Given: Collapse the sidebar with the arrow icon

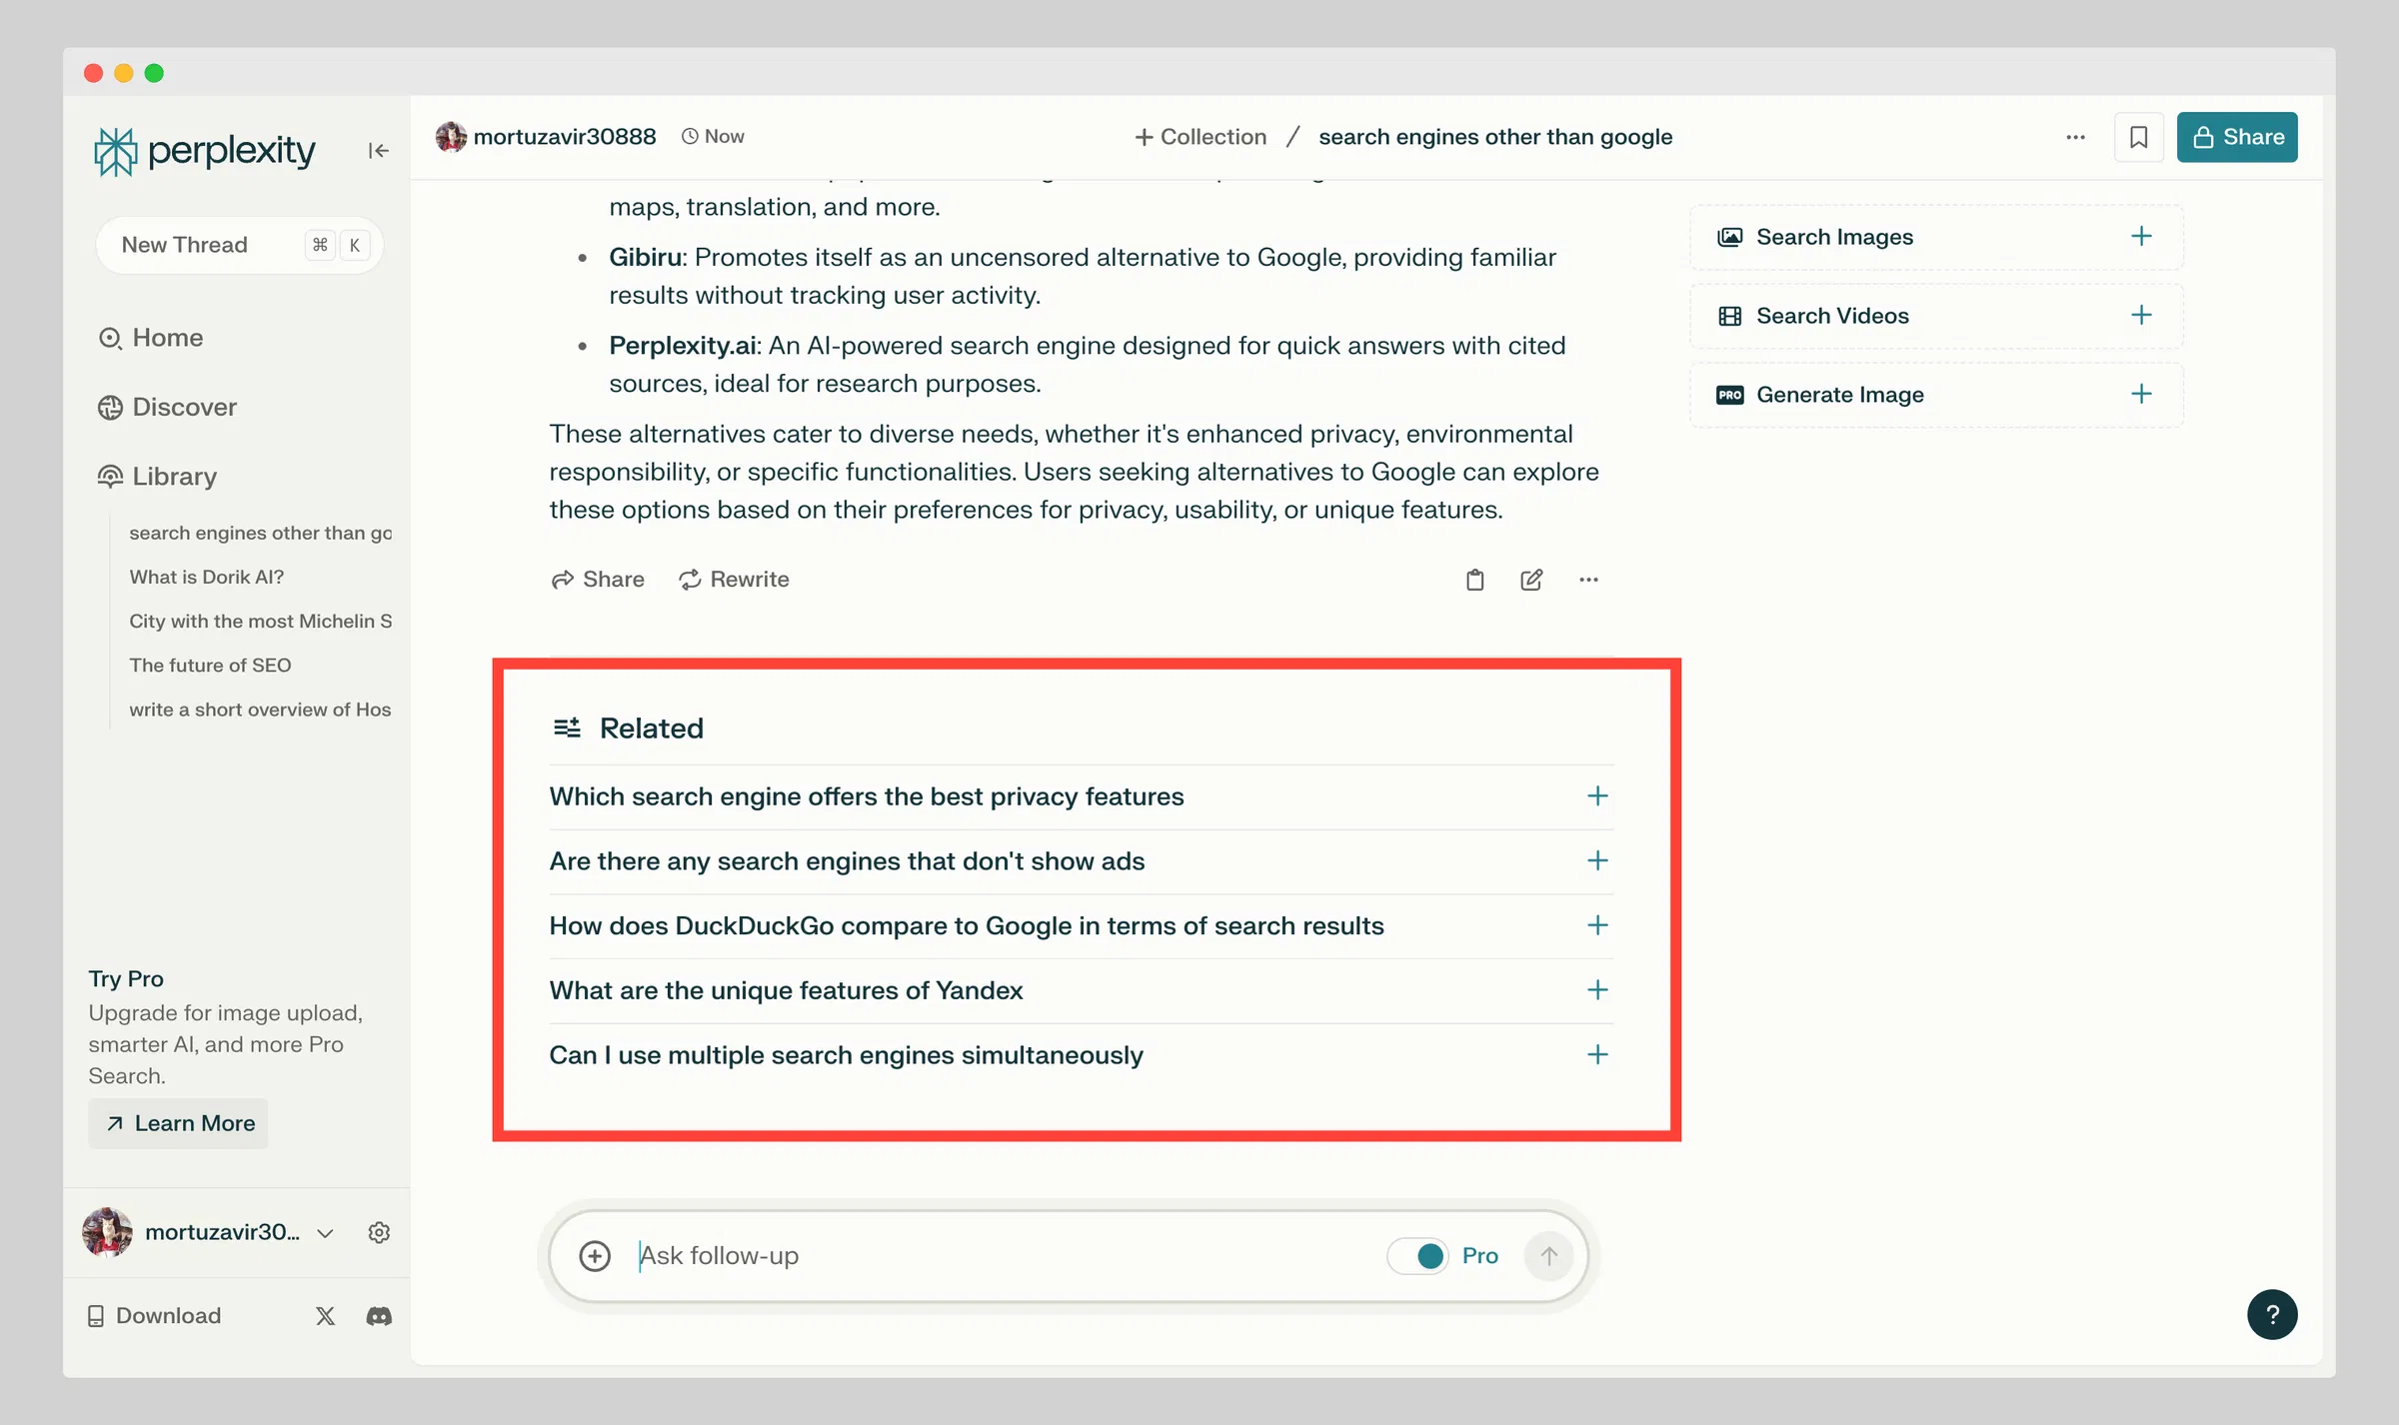Looking at the screenshot, I should click(378, 151).
